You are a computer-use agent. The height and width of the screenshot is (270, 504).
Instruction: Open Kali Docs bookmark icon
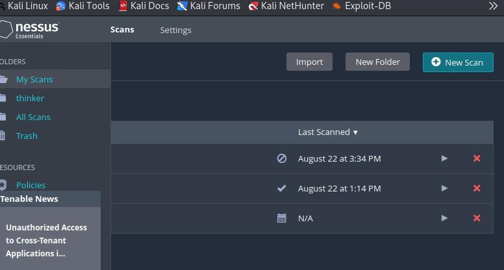tap(123, 6)
